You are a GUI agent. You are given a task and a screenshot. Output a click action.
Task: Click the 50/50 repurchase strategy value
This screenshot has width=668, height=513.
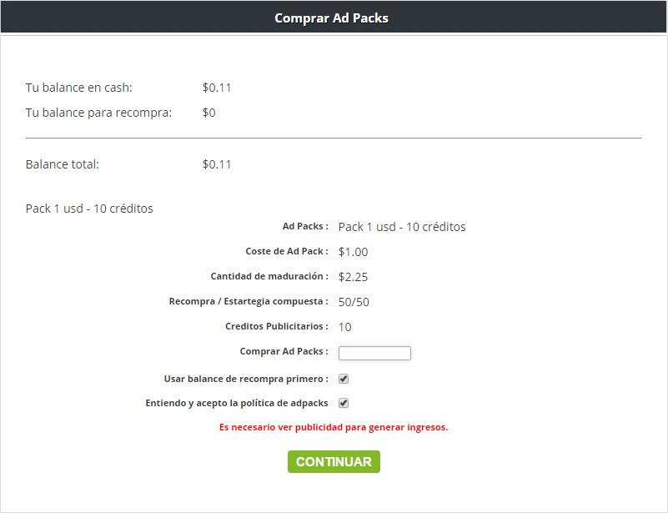click(x=354, y=302)
